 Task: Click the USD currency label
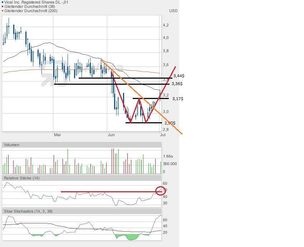173,11
